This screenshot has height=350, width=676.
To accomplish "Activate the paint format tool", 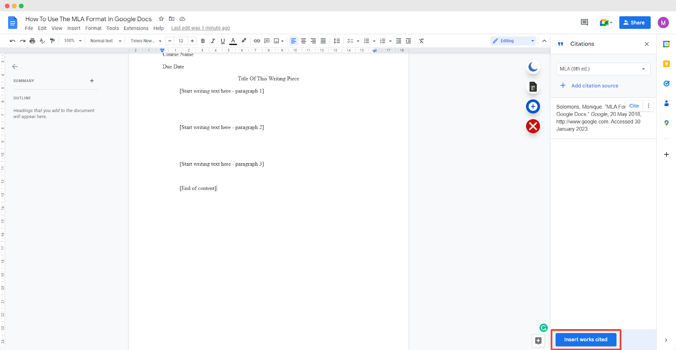I will 52,41.
